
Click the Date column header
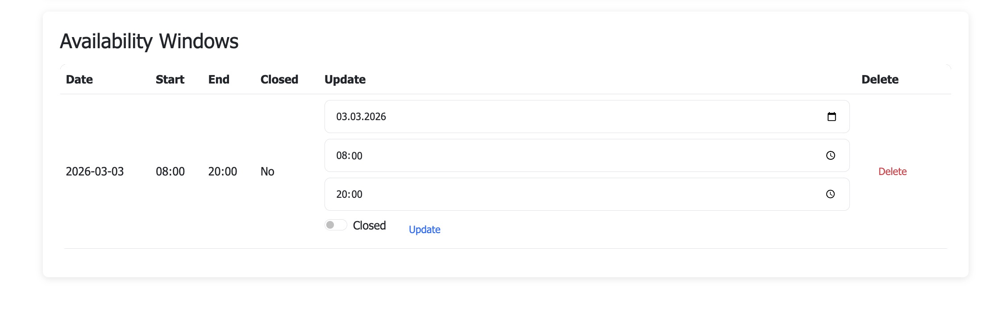(x=79, y=79)
